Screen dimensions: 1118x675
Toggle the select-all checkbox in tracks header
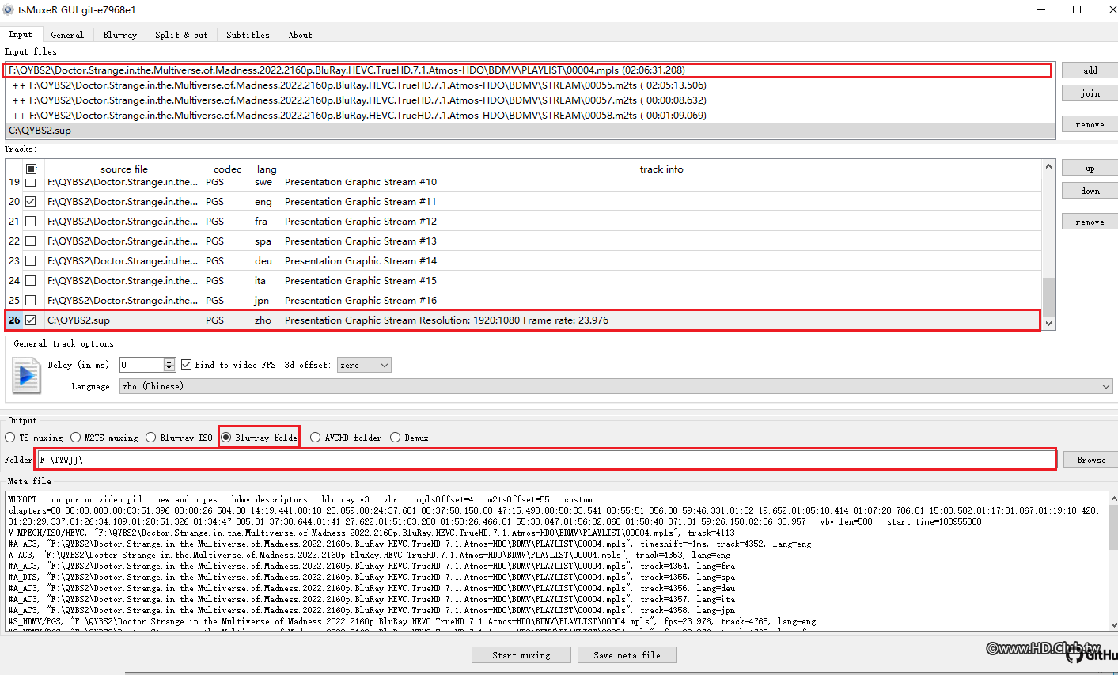[31, 169]
